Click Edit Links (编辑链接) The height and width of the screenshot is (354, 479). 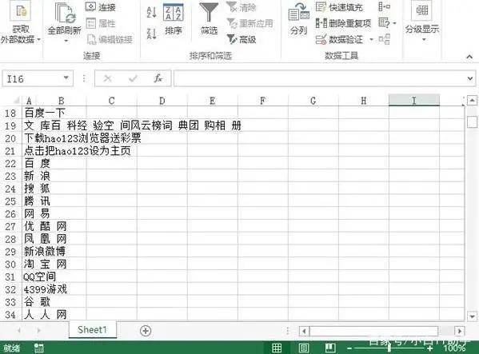click(x=110, y=39)
